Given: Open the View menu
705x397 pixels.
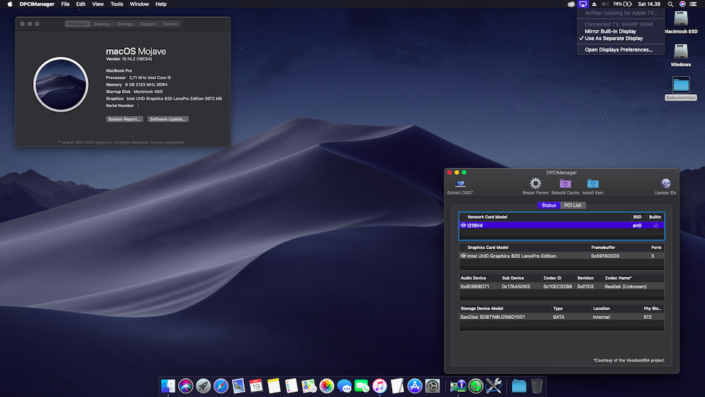Looking at the screenshot, I should click(x=98, y=4).
